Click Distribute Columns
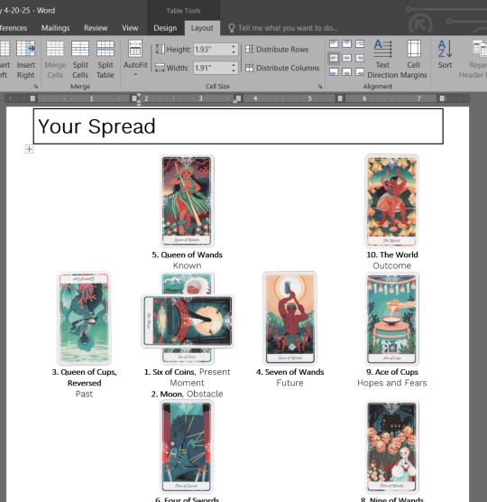Screen dimensions: 487x502 (x=282, y=68)
